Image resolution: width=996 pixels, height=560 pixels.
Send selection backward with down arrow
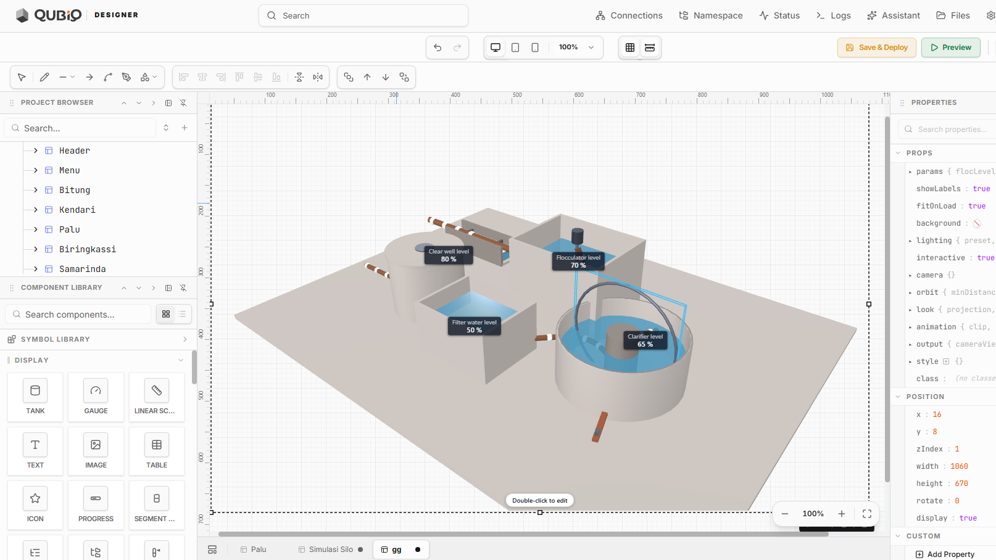click(x=386, y=77)
